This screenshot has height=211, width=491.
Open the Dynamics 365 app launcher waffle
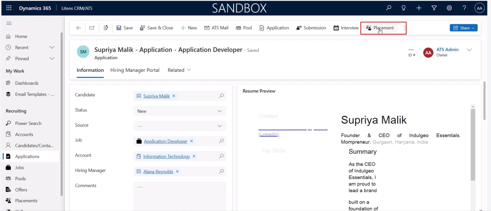[9, 8]
